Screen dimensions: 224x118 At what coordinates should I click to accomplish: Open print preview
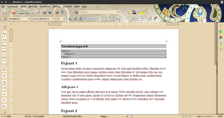pyautogui.click(x=50, y=12)
